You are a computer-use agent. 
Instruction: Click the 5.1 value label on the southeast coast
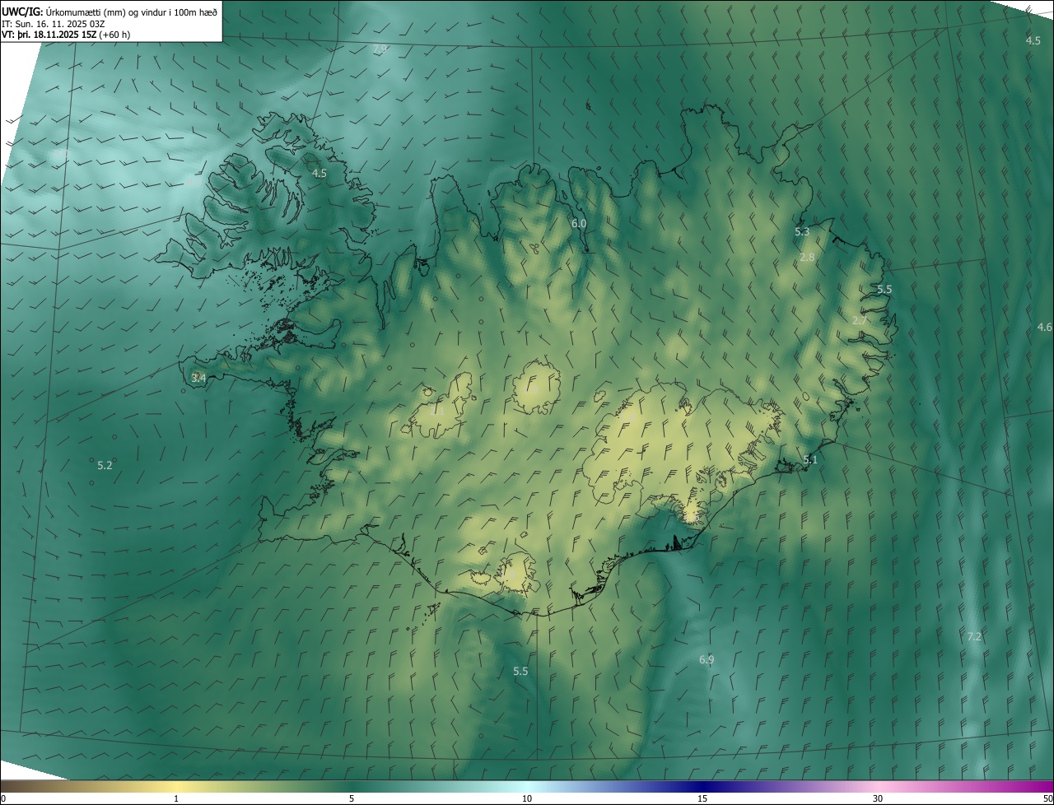(x=810, y=460)
